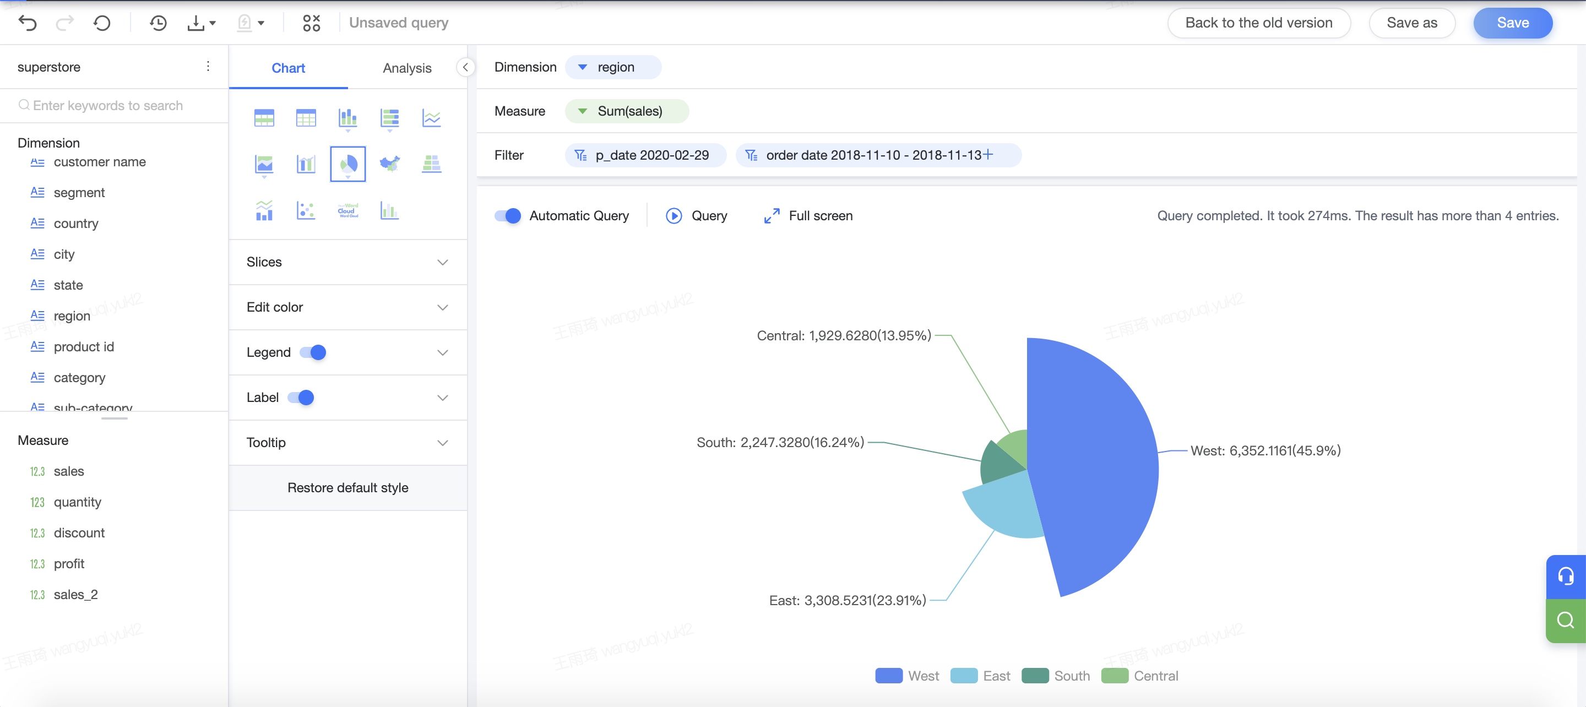1586x707 pixels.
Task: Click the Save button
Action: (x=1513, y=23)
